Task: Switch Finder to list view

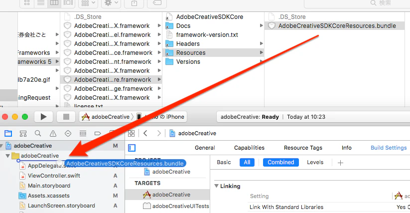Action: [x=40, y=3]
